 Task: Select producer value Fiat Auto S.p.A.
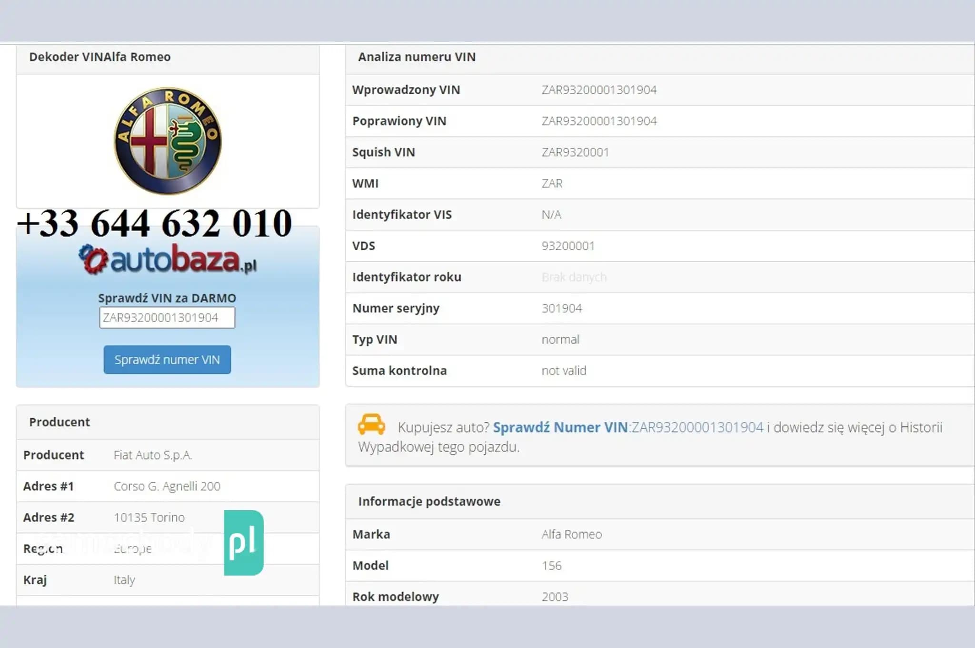(153, 455)
